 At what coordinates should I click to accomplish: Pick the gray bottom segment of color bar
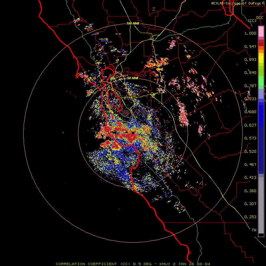pyautogui.click(x=261, y=205)
